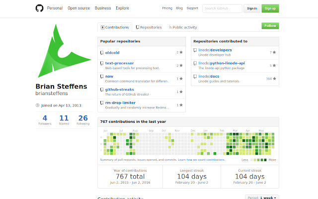Click the Contributions tab icon
The width and height of the screenshot is (318, 199).
point(103,27)
